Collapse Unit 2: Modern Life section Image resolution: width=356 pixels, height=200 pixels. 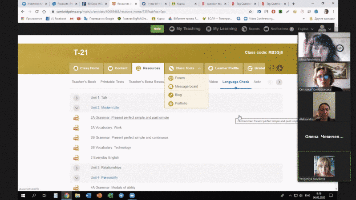[77, 108]
